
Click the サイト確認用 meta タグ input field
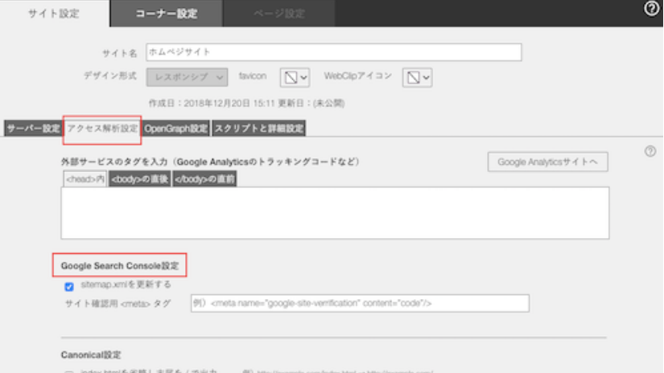360,303
